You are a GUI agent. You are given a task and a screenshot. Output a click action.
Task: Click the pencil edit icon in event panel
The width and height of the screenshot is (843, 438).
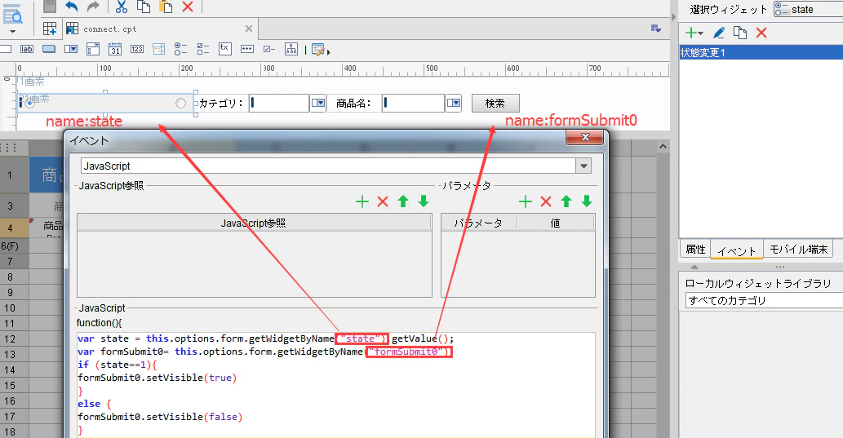click(719, 33)
